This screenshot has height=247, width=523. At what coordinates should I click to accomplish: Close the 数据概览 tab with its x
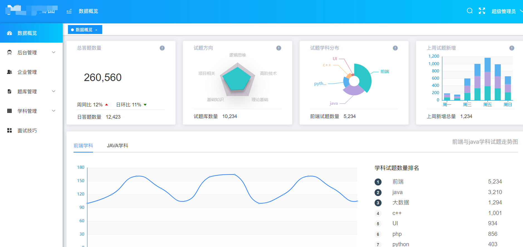point(96,30)
